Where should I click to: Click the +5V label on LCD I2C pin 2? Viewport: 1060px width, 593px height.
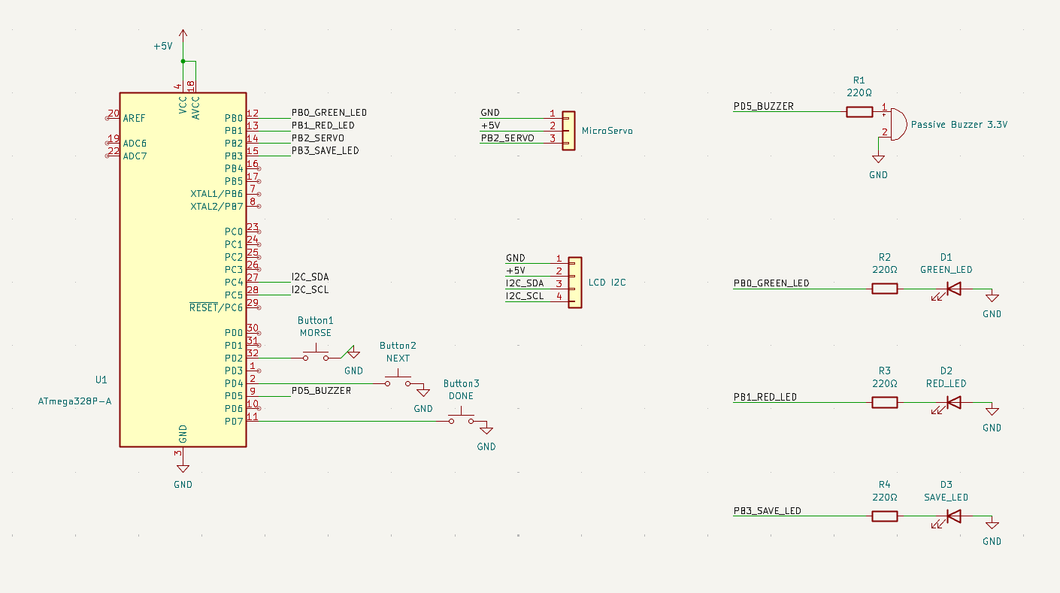[515, 271]
